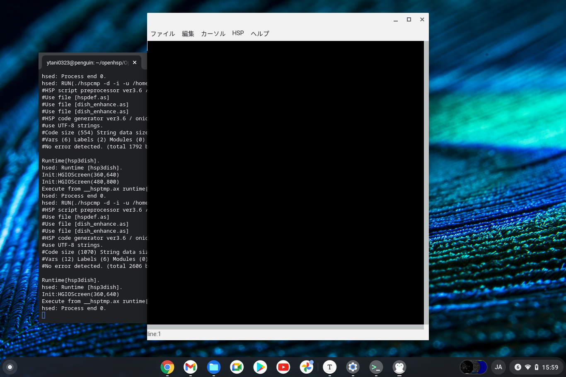This screenshot has width=566, height=377.
Task: Click the Wi-Fi status icon
Action: pos(528,367)
